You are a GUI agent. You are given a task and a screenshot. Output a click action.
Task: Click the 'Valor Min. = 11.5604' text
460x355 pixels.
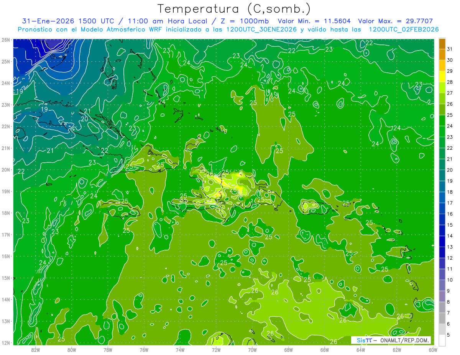tap(314, 21)
